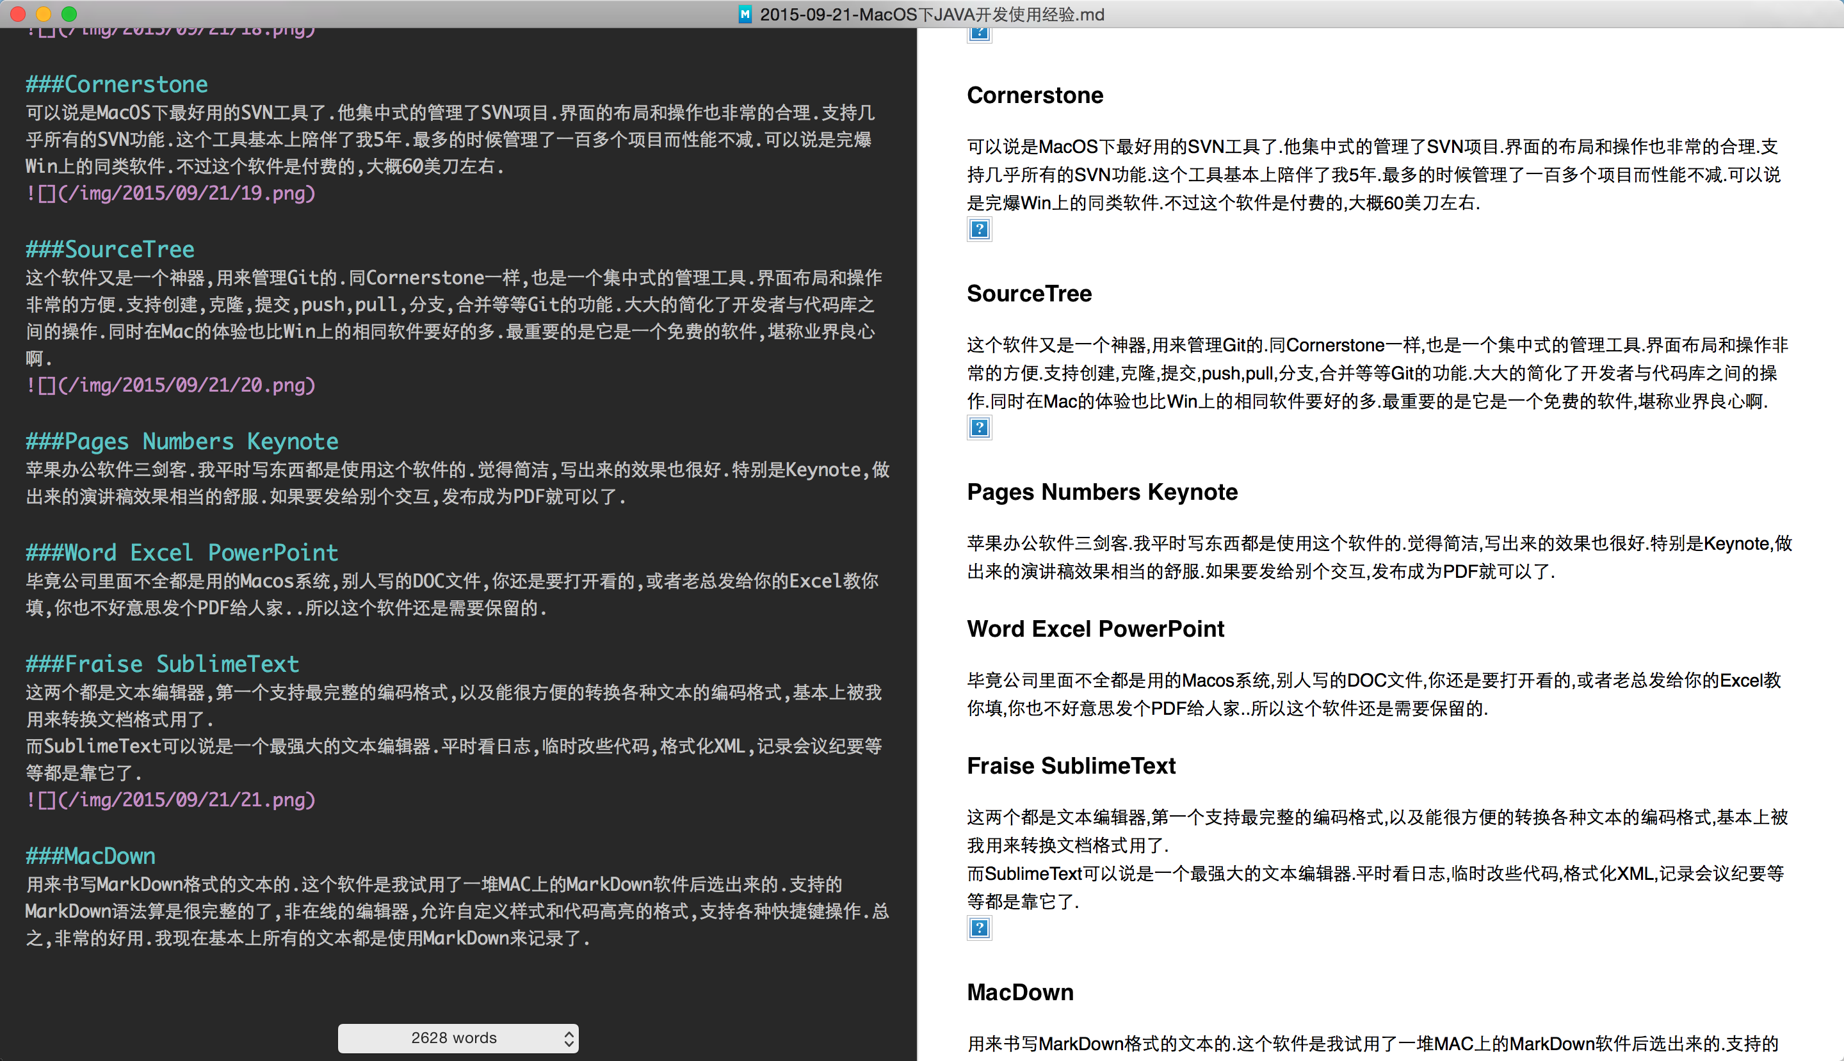Image resolution: width=1844 pixels, height=1061 pixels.
Task: Click the 19.png image link in editor
Action: point(172,193)
